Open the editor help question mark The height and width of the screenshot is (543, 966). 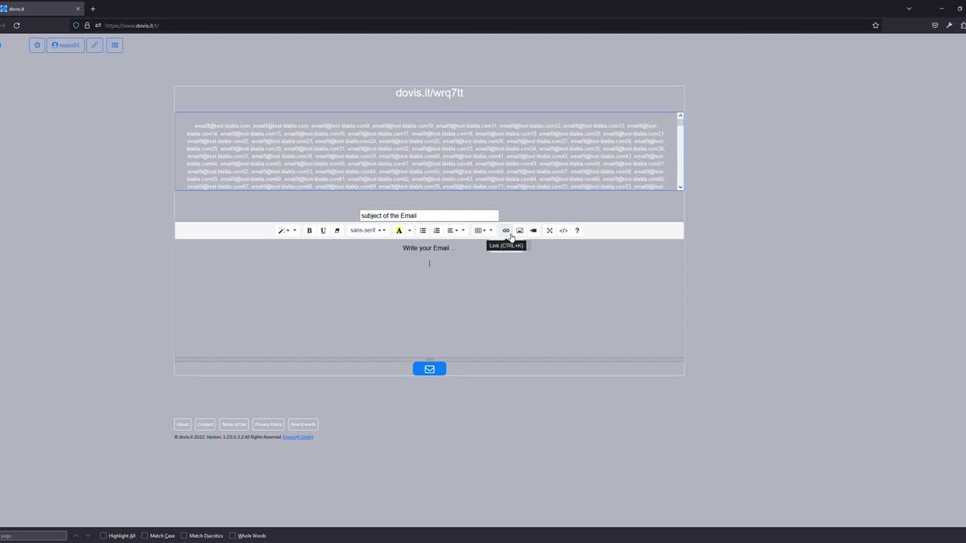[x=577, y=231]
